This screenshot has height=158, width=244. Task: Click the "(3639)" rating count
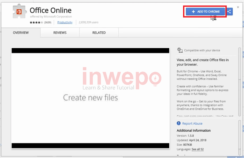point(48,22)
